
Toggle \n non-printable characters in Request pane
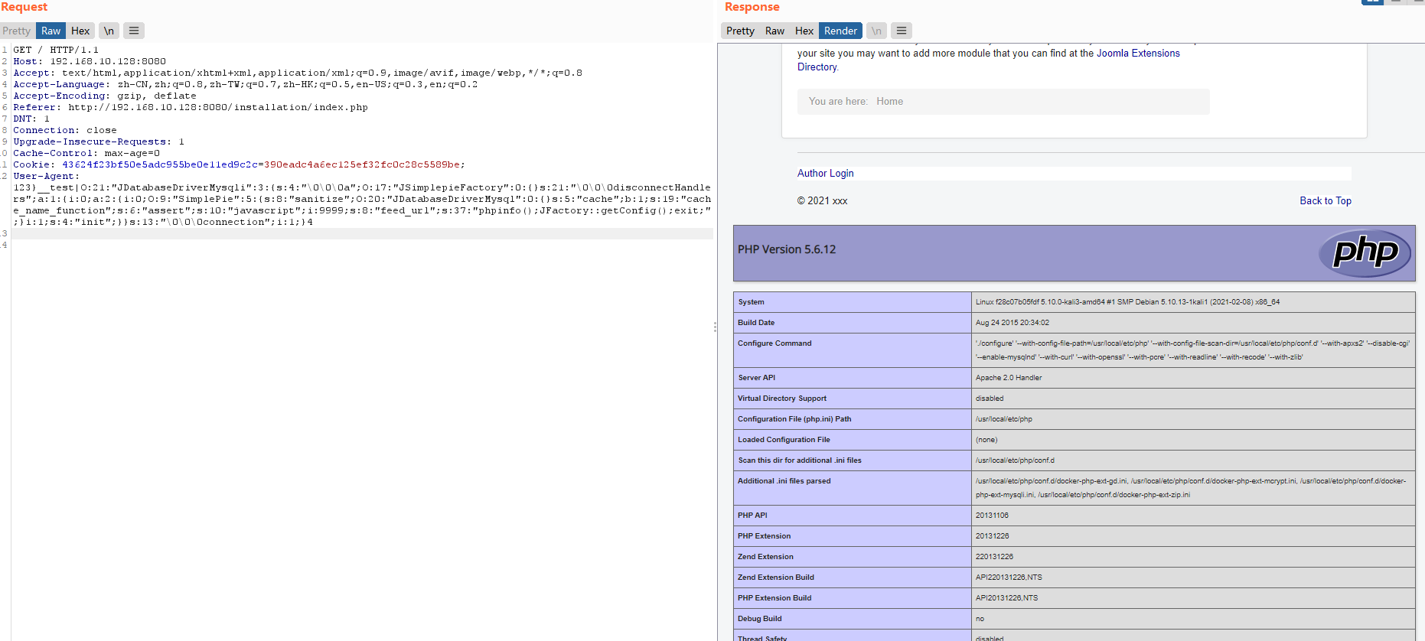[x=109, y=31]
